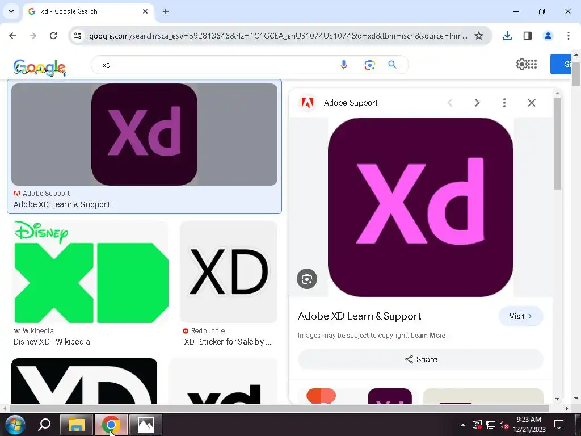Viewport: 581px width, 436px height.
Task: Show hidden system tray icons
Action: [463, 425]
